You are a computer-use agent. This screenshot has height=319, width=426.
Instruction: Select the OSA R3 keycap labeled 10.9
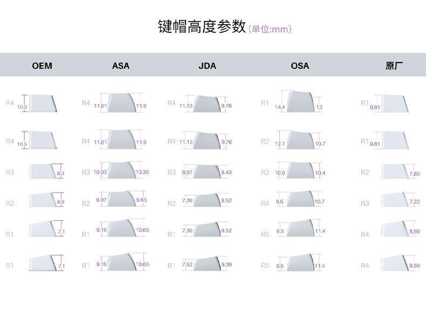click(300, 170)
